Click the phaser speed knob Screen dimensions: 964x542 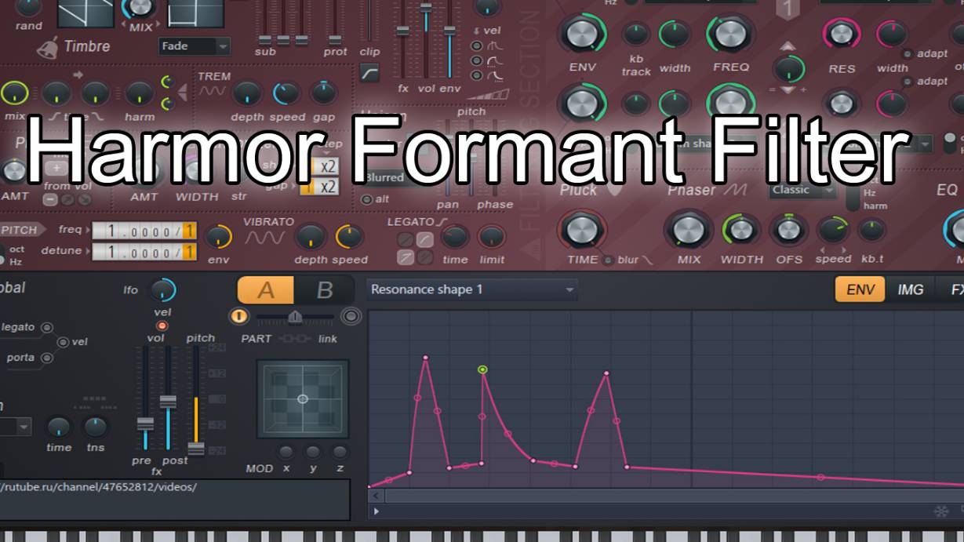pos(832,230)
